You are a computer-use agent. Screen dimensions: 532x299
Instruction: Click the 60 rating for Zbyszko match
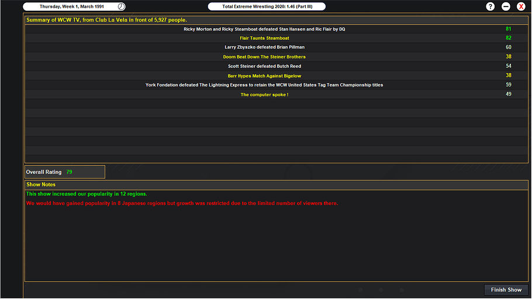(508, 47)
